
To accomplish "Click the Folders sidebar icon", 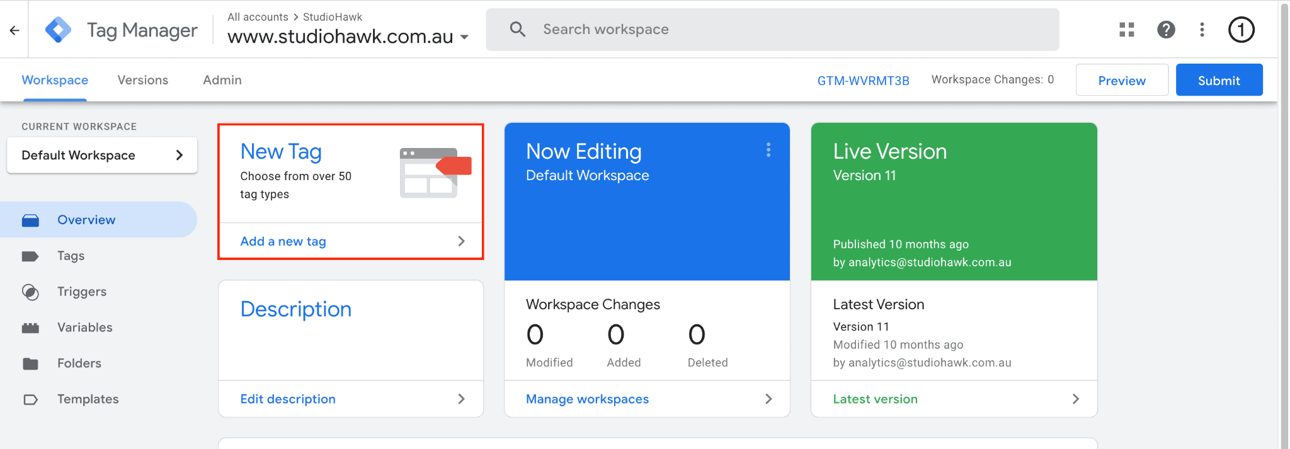I will pyautogui.click(x=30, y=363).
